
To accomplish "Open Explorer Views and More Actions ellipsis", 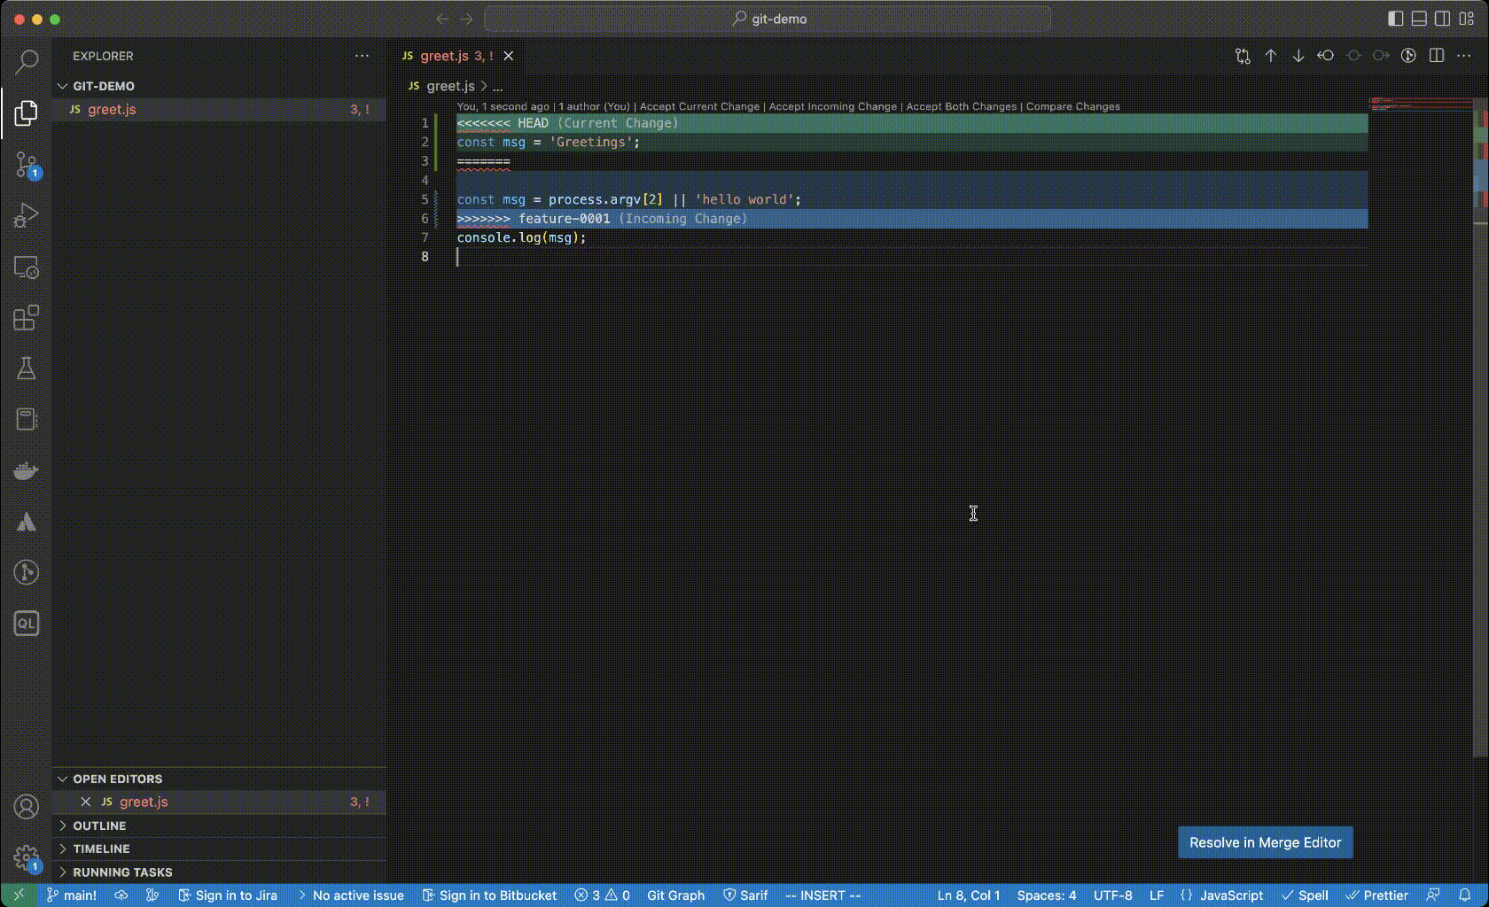I will coord(362,56).
